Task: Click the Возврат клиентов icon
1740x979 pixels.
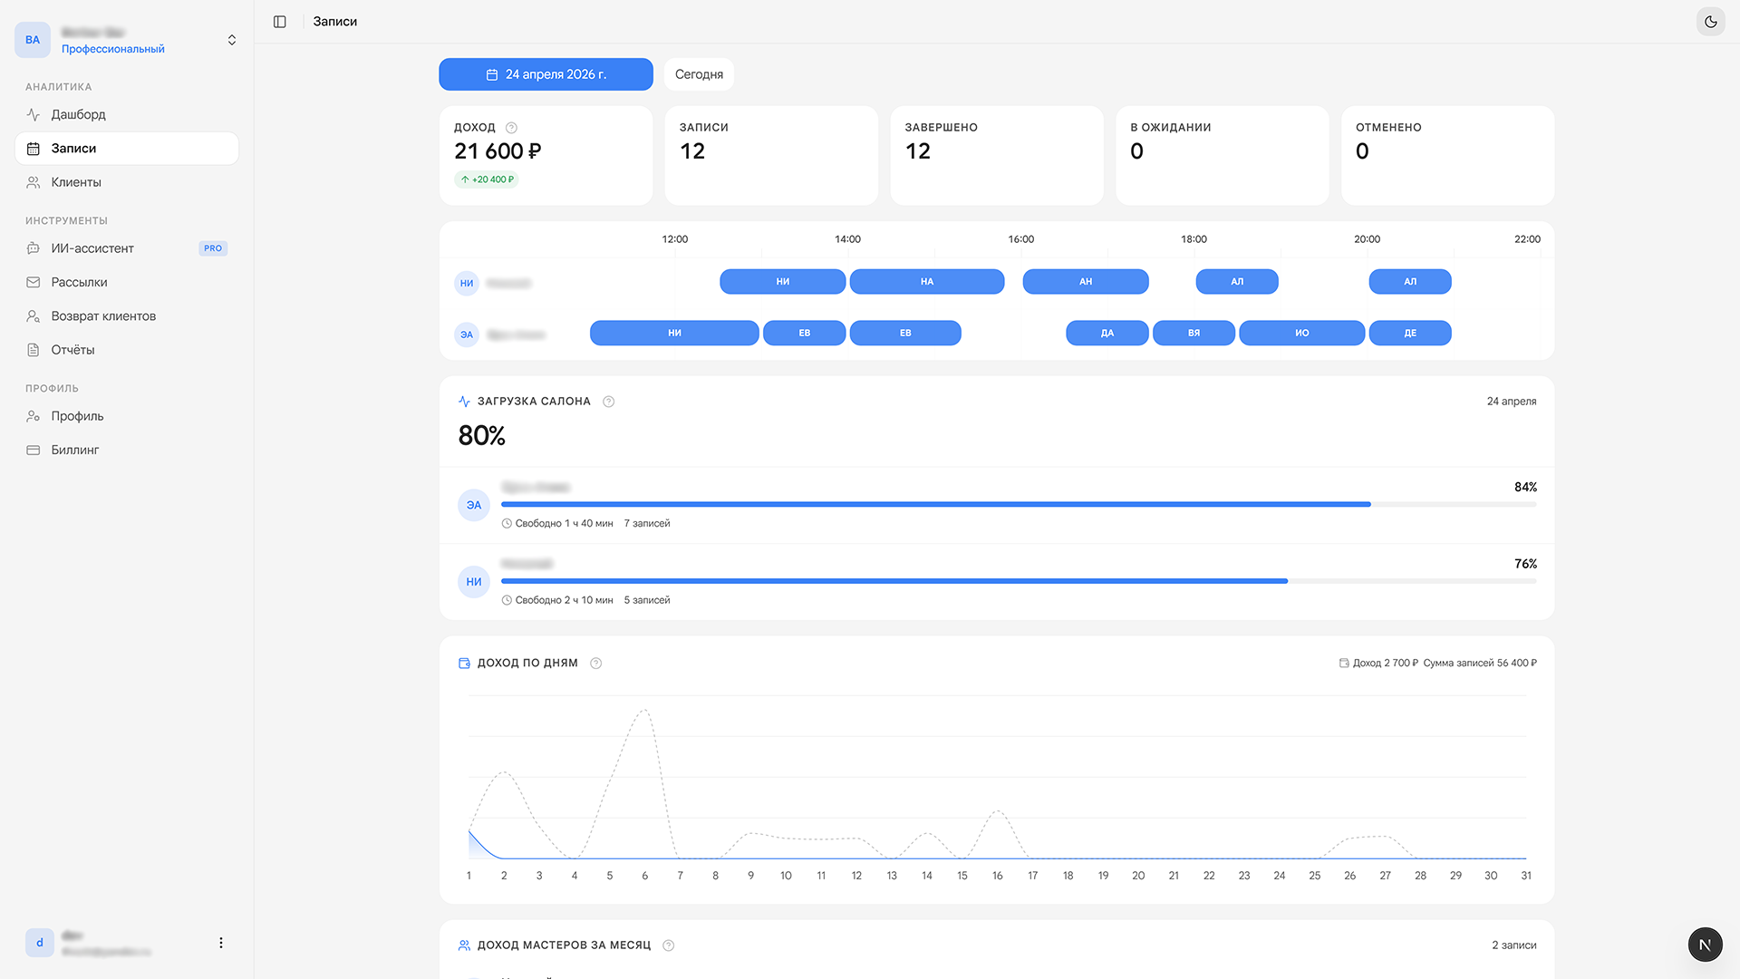Action: (34, 316)
